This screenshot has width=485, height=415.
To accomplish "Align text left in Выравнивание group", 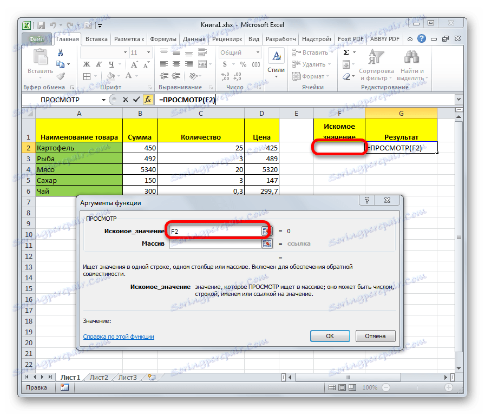I will (164, 64).
